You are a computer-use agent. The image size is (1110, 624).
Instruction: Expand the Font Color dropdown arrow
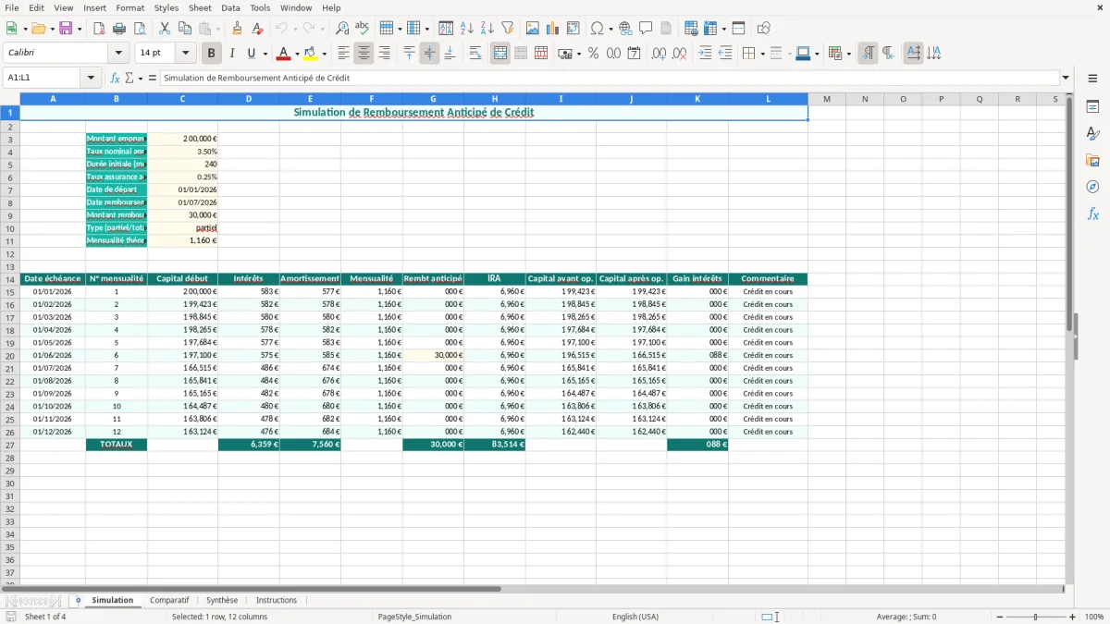[297, 54]
